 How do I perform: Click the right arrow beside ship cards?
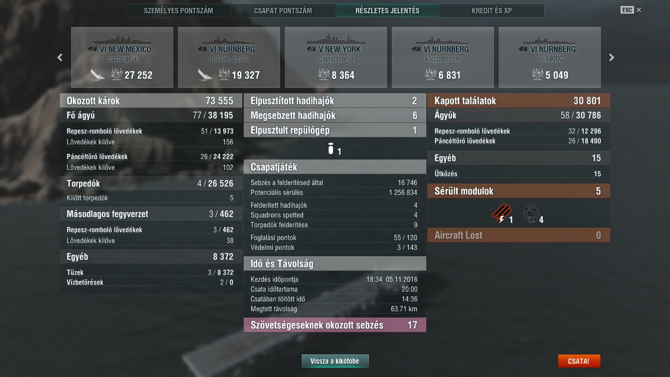pyautogui.click(x=611, y=57)
